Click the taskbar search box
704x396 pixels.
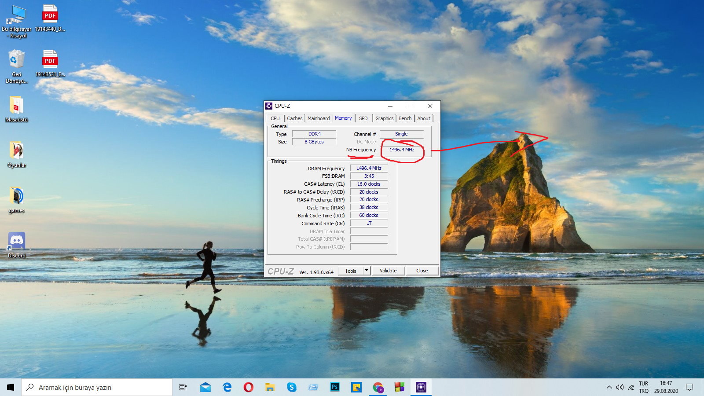click(97, 387)
